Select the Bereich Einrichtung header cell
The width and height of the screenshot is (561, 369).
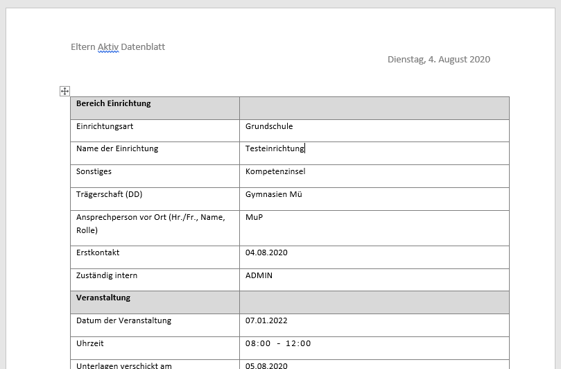pos(155,108)
